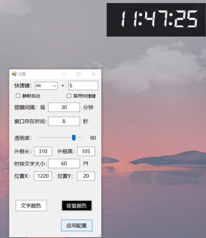This screenshot has height=238, width=206.
Task: Minimize the 设置 window
Action: pos(64,74)
